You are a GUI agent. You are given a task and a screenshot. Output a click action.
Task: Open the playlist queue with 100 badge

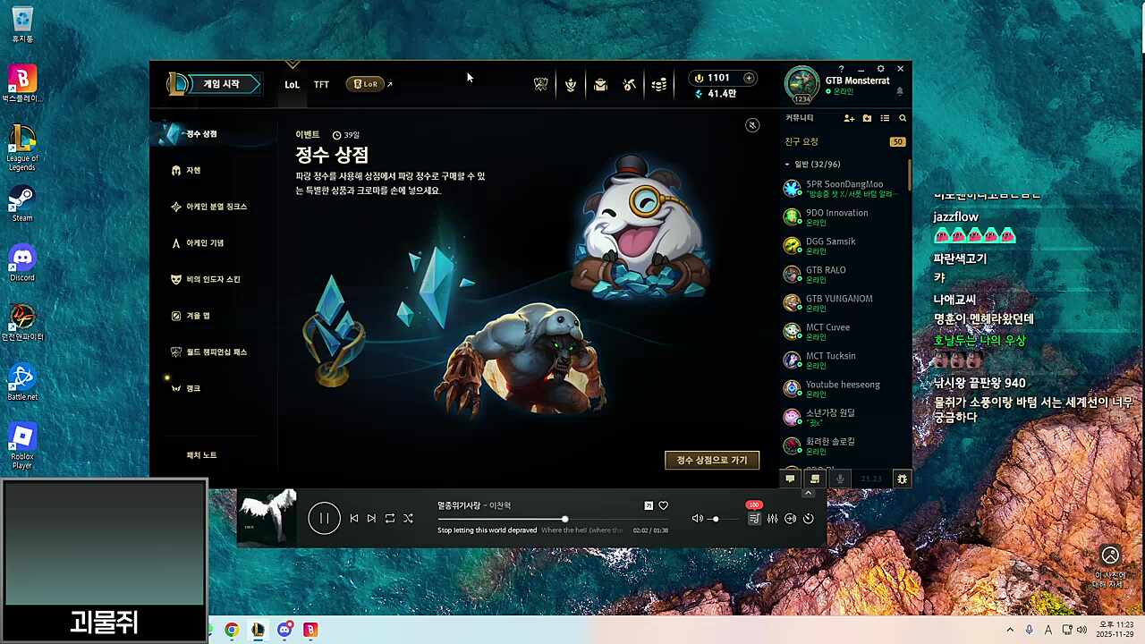click(x=754, y=517)
